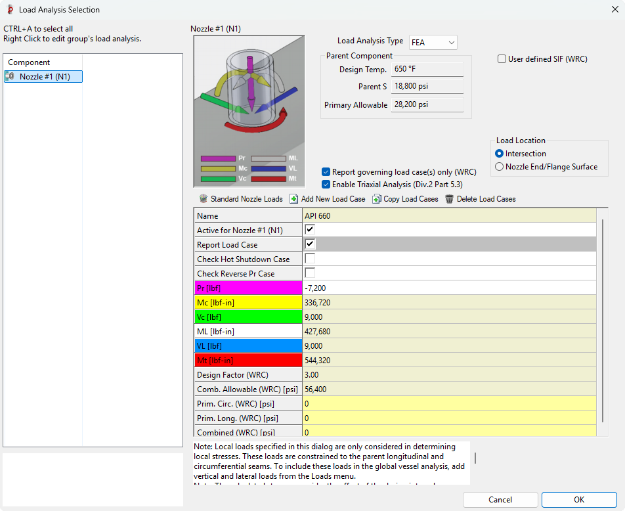The width and height of the screenshot is (625, 511).
Task: Uncheck Report governing load case(s) only
Action: click(326, 172)
